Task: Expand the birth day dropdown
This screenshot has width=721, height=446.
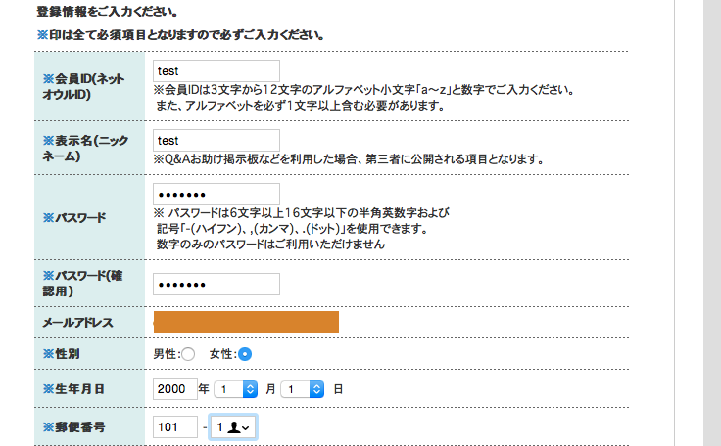Action: pyautogui.click(x=302, y=389)
